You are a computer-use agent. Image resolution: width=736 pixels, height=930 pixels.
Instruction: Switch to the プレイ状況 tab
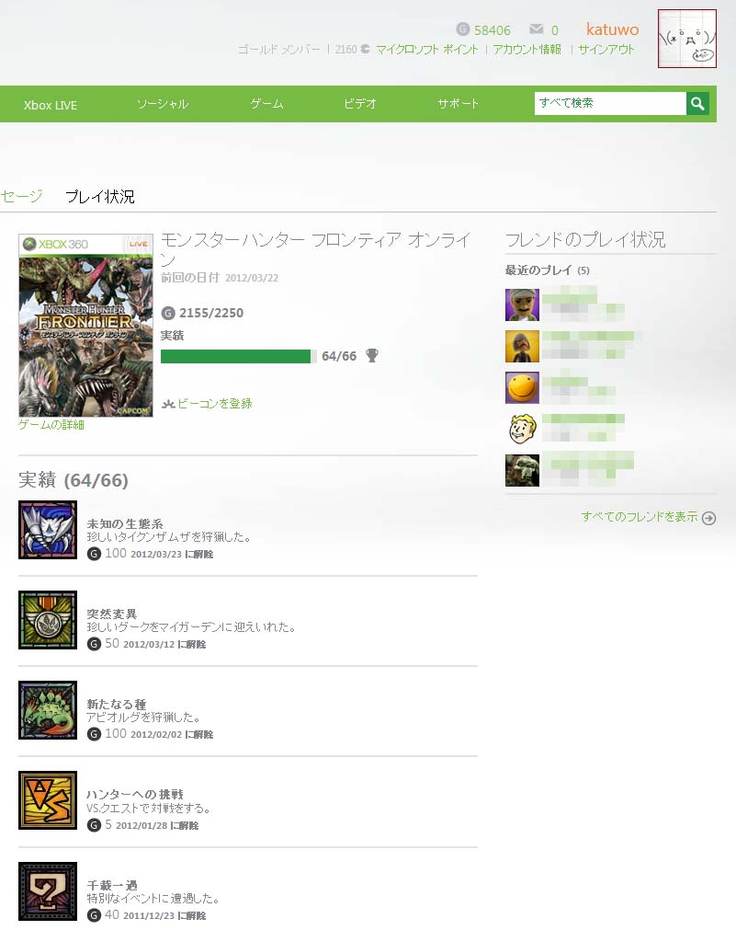point(99,196)
